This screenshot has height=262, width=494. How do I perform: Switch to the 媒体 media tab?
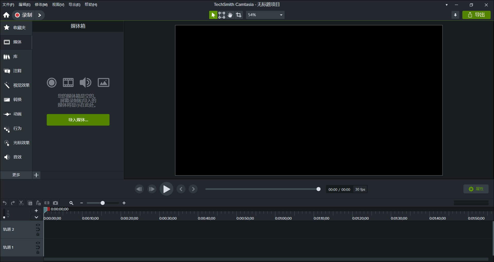point(16,42)
